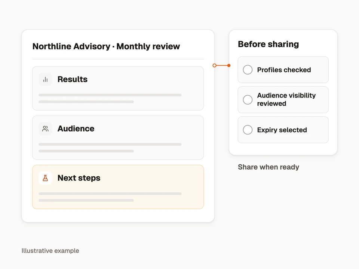The image size is (359, 269).
Task: Click the Audience visibility reviewed label
Action: point(286,99)
